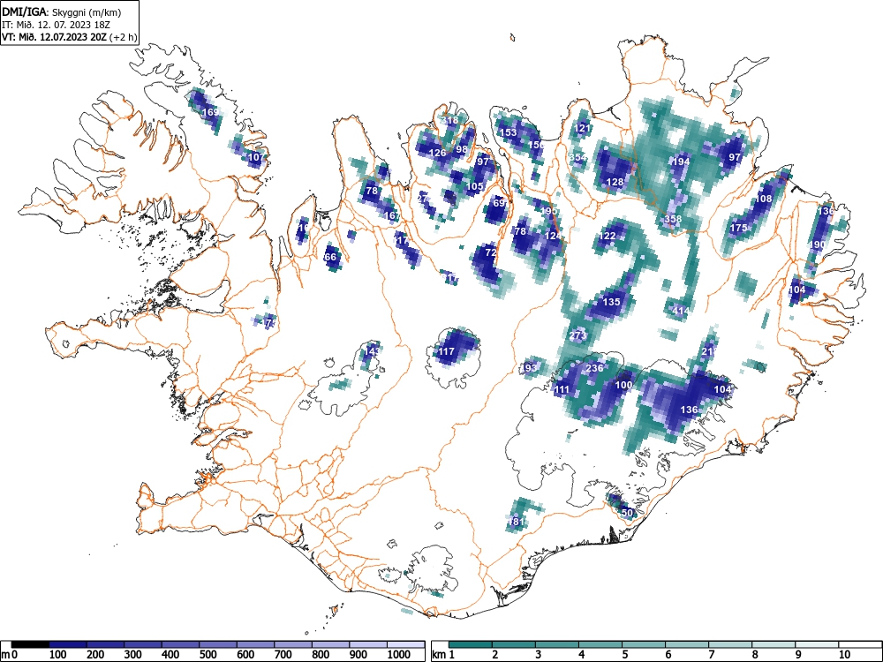Click the '6' label in the km legend
The height and width of the screenshot is (662, 883).
tap(668, 655)
